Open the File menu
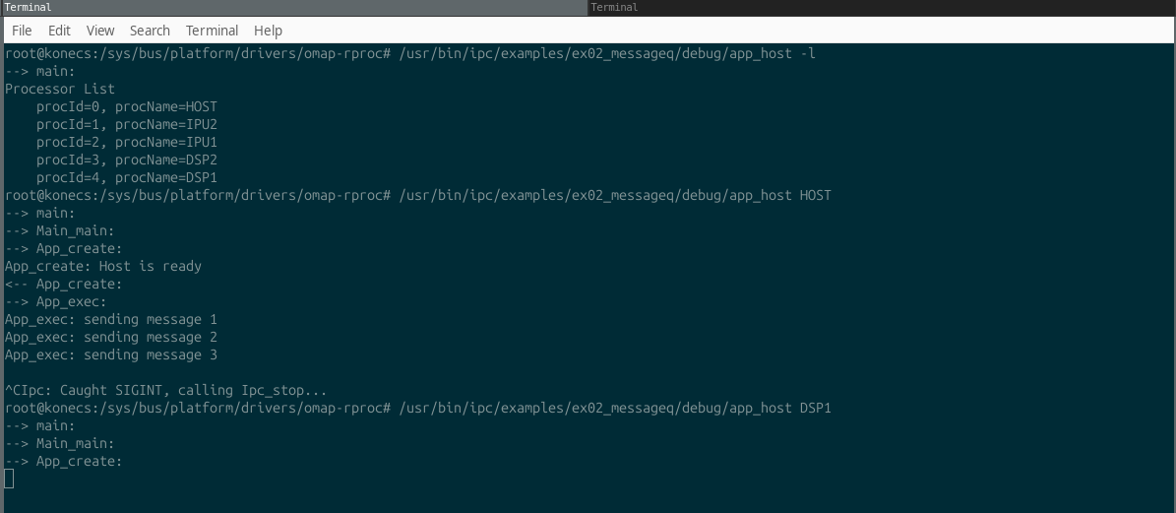The height and width of the screenshot is (513, 1176). [22, 31]
